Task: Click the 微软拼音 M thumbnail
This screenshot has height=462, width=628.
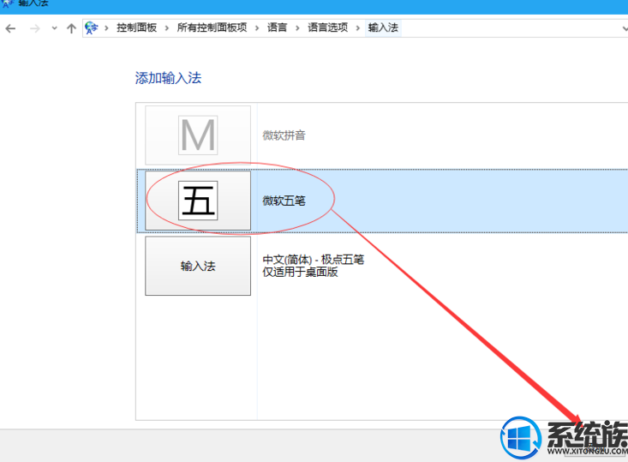Action: [198, 135]
